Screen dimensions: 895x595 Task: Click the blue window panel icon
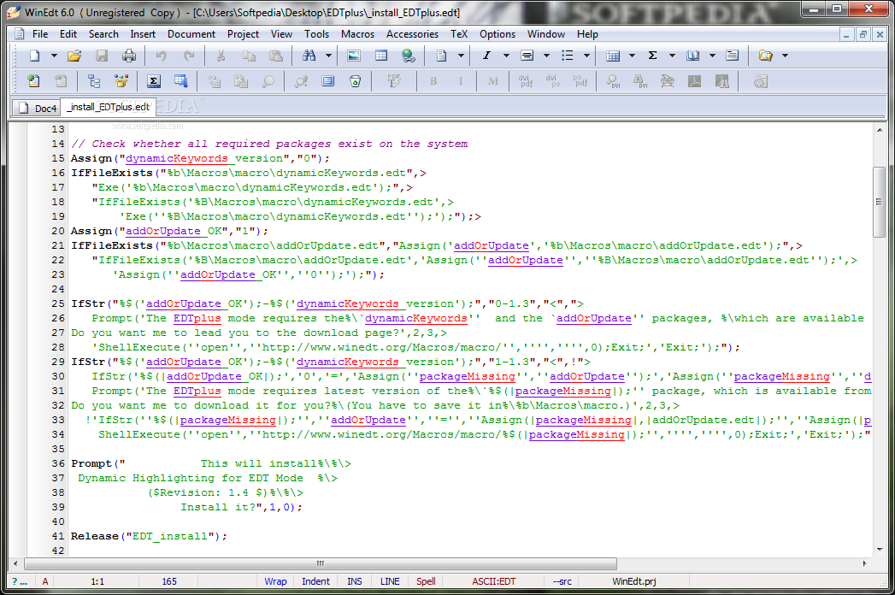(327, 82)
